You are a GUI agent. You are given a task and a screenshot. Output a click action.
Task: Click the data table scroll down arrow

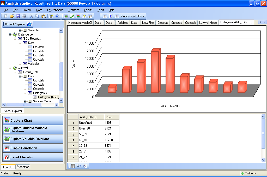point(263,160)
